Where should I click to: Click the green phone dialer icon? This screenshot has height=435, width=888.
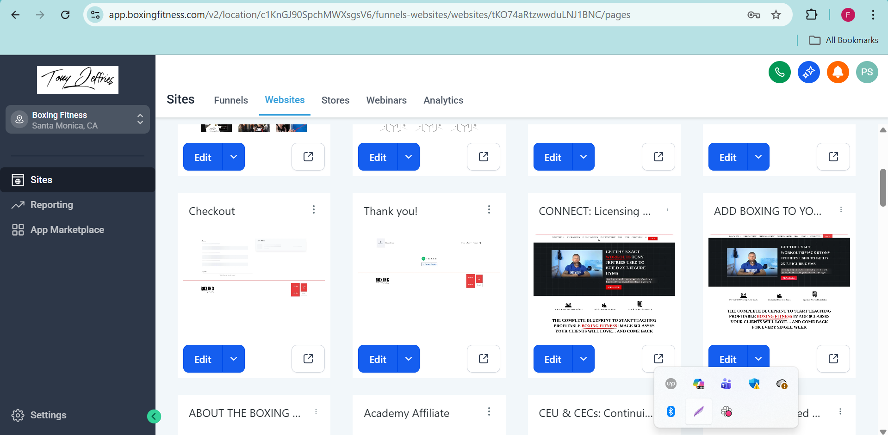(x=779, y=72)
